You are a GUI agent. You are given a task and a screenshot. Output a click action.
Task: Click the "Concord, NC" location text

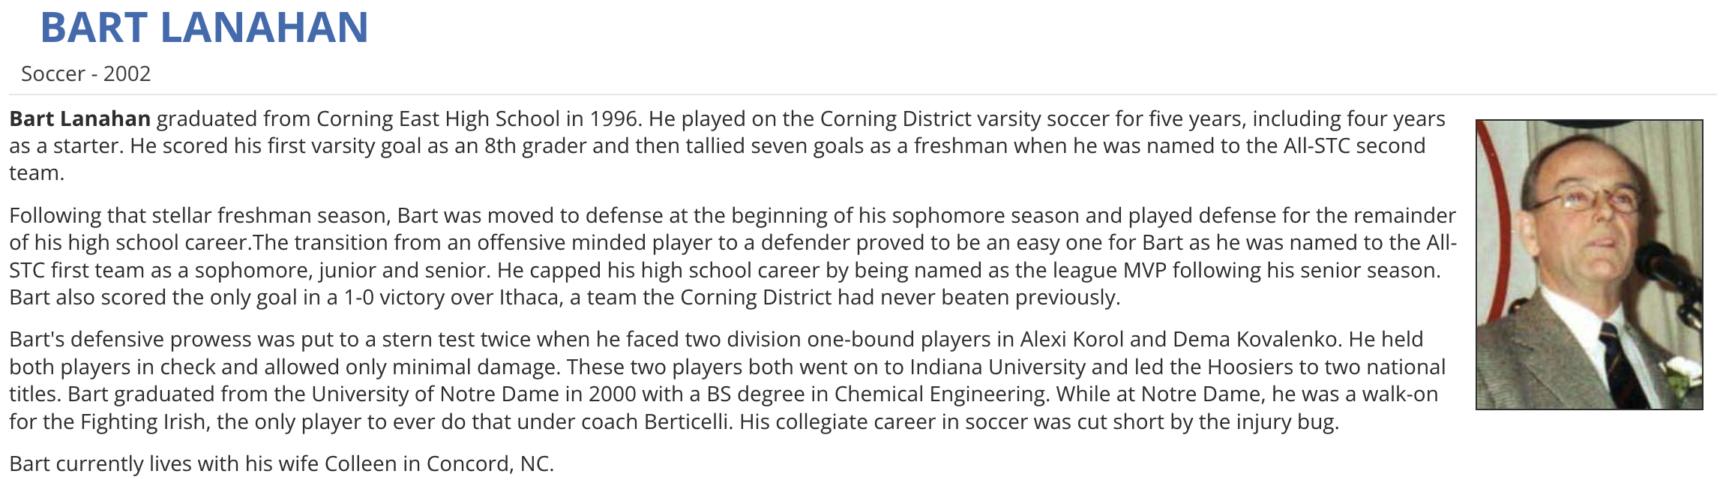point(490,463)
